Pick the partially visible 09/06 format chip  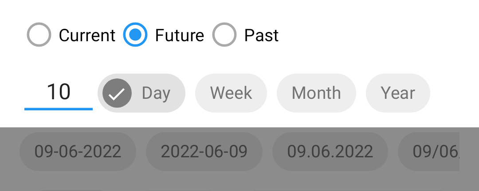point(428,151)
